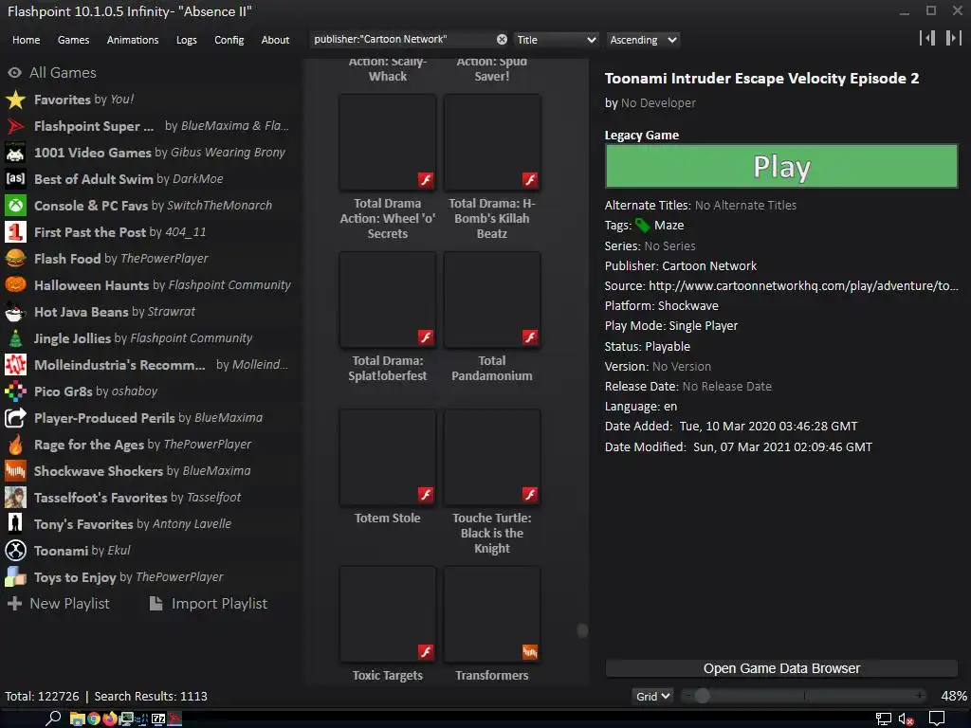Open the Order By Title dropdown

[x=556, y=40]
